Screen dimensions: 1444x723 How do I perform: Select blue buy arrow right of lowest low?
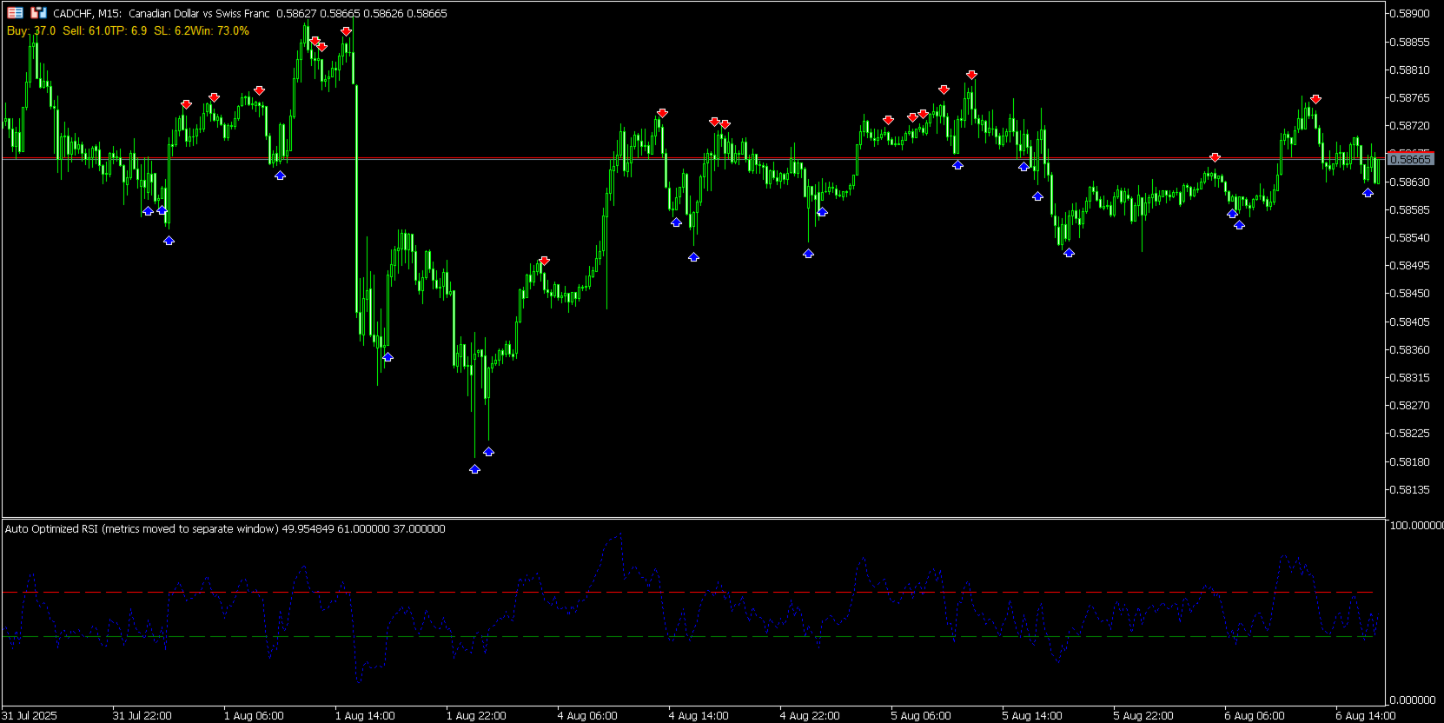tap(488, 452)
